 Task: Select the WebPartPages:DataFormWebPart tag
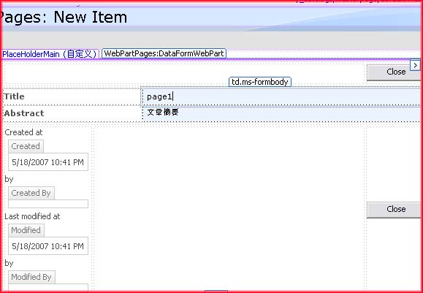pos(164,53)
